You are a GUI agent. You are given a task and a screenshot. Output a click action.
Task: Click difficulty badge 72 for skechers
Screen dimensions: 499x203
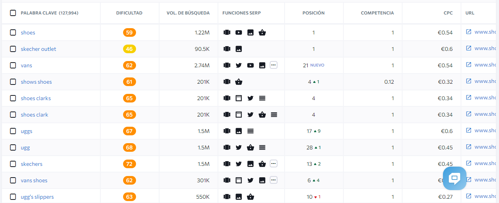(x=129, y=164)
